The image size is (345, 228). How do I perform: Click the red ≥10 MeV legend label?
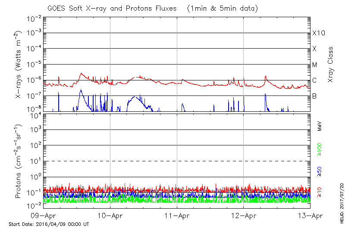click(x=320, y=192)
